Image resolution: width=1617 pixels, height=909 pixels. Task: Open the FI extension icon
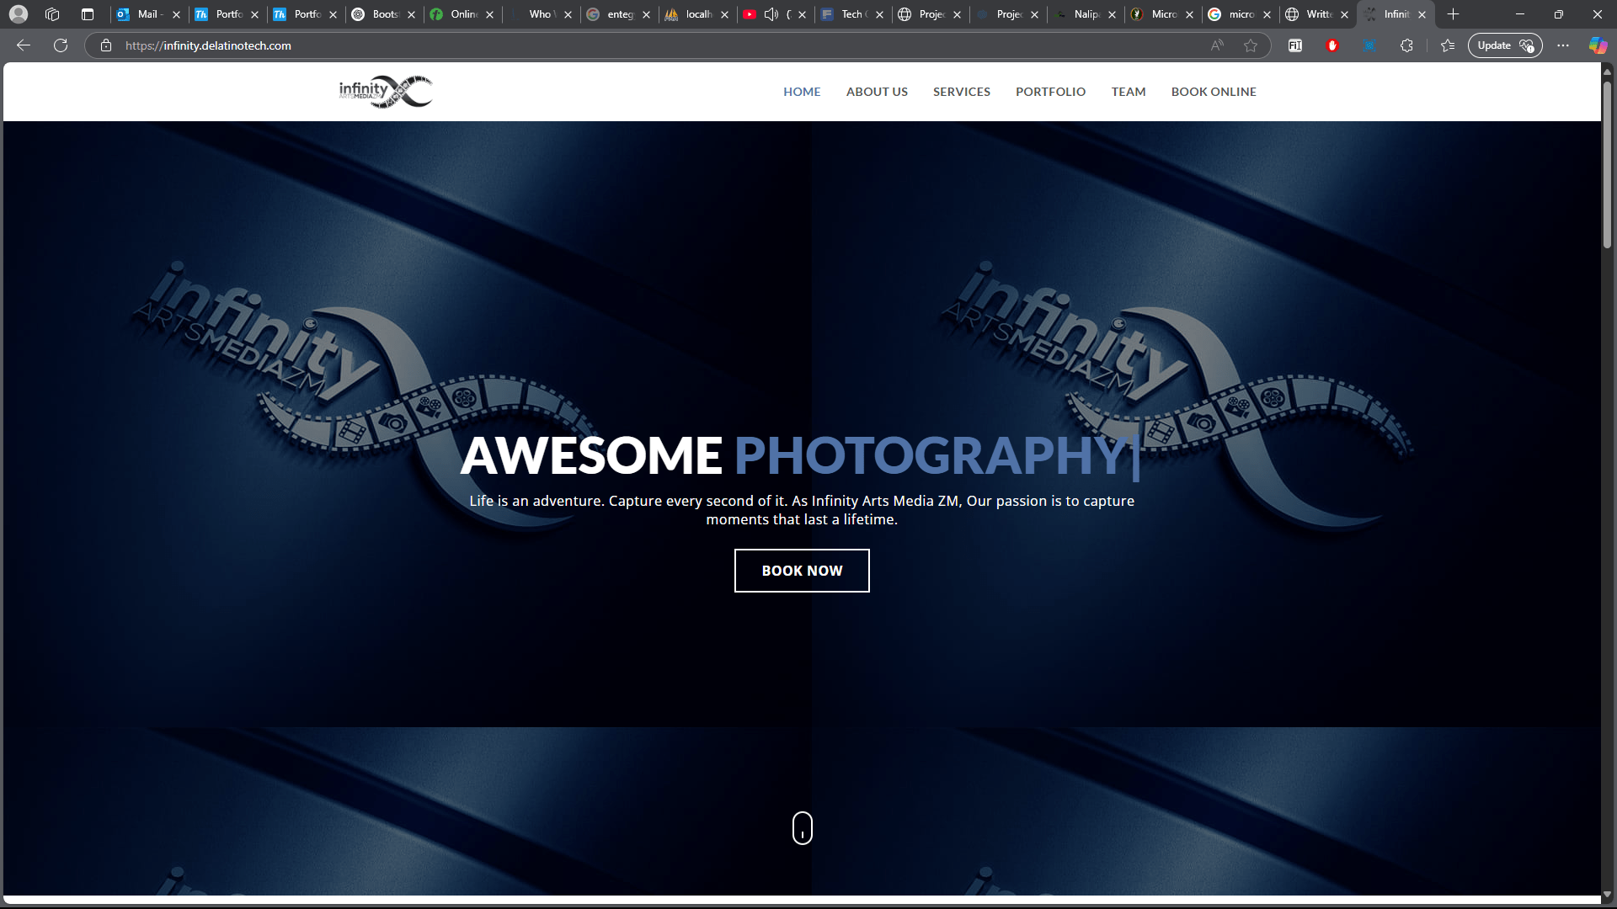coord(1295,45)
